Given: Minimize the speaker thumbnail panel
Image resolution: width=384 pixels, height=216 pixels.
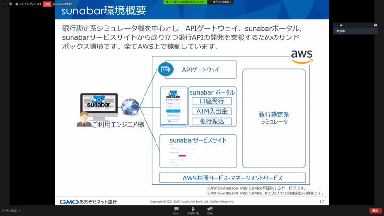Looking at the screenshot, I should [336, 25].
